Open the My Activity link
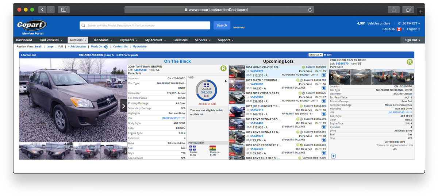Image resolution: width=438 pixels, height=196 pixels. (139, 47)
